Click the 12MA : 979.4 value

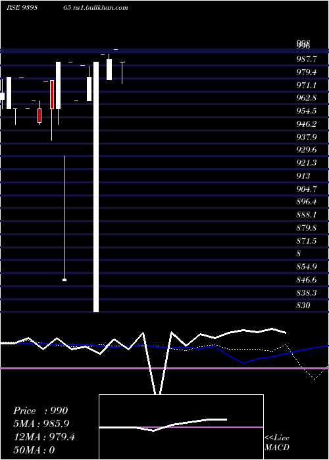(44, 437)
